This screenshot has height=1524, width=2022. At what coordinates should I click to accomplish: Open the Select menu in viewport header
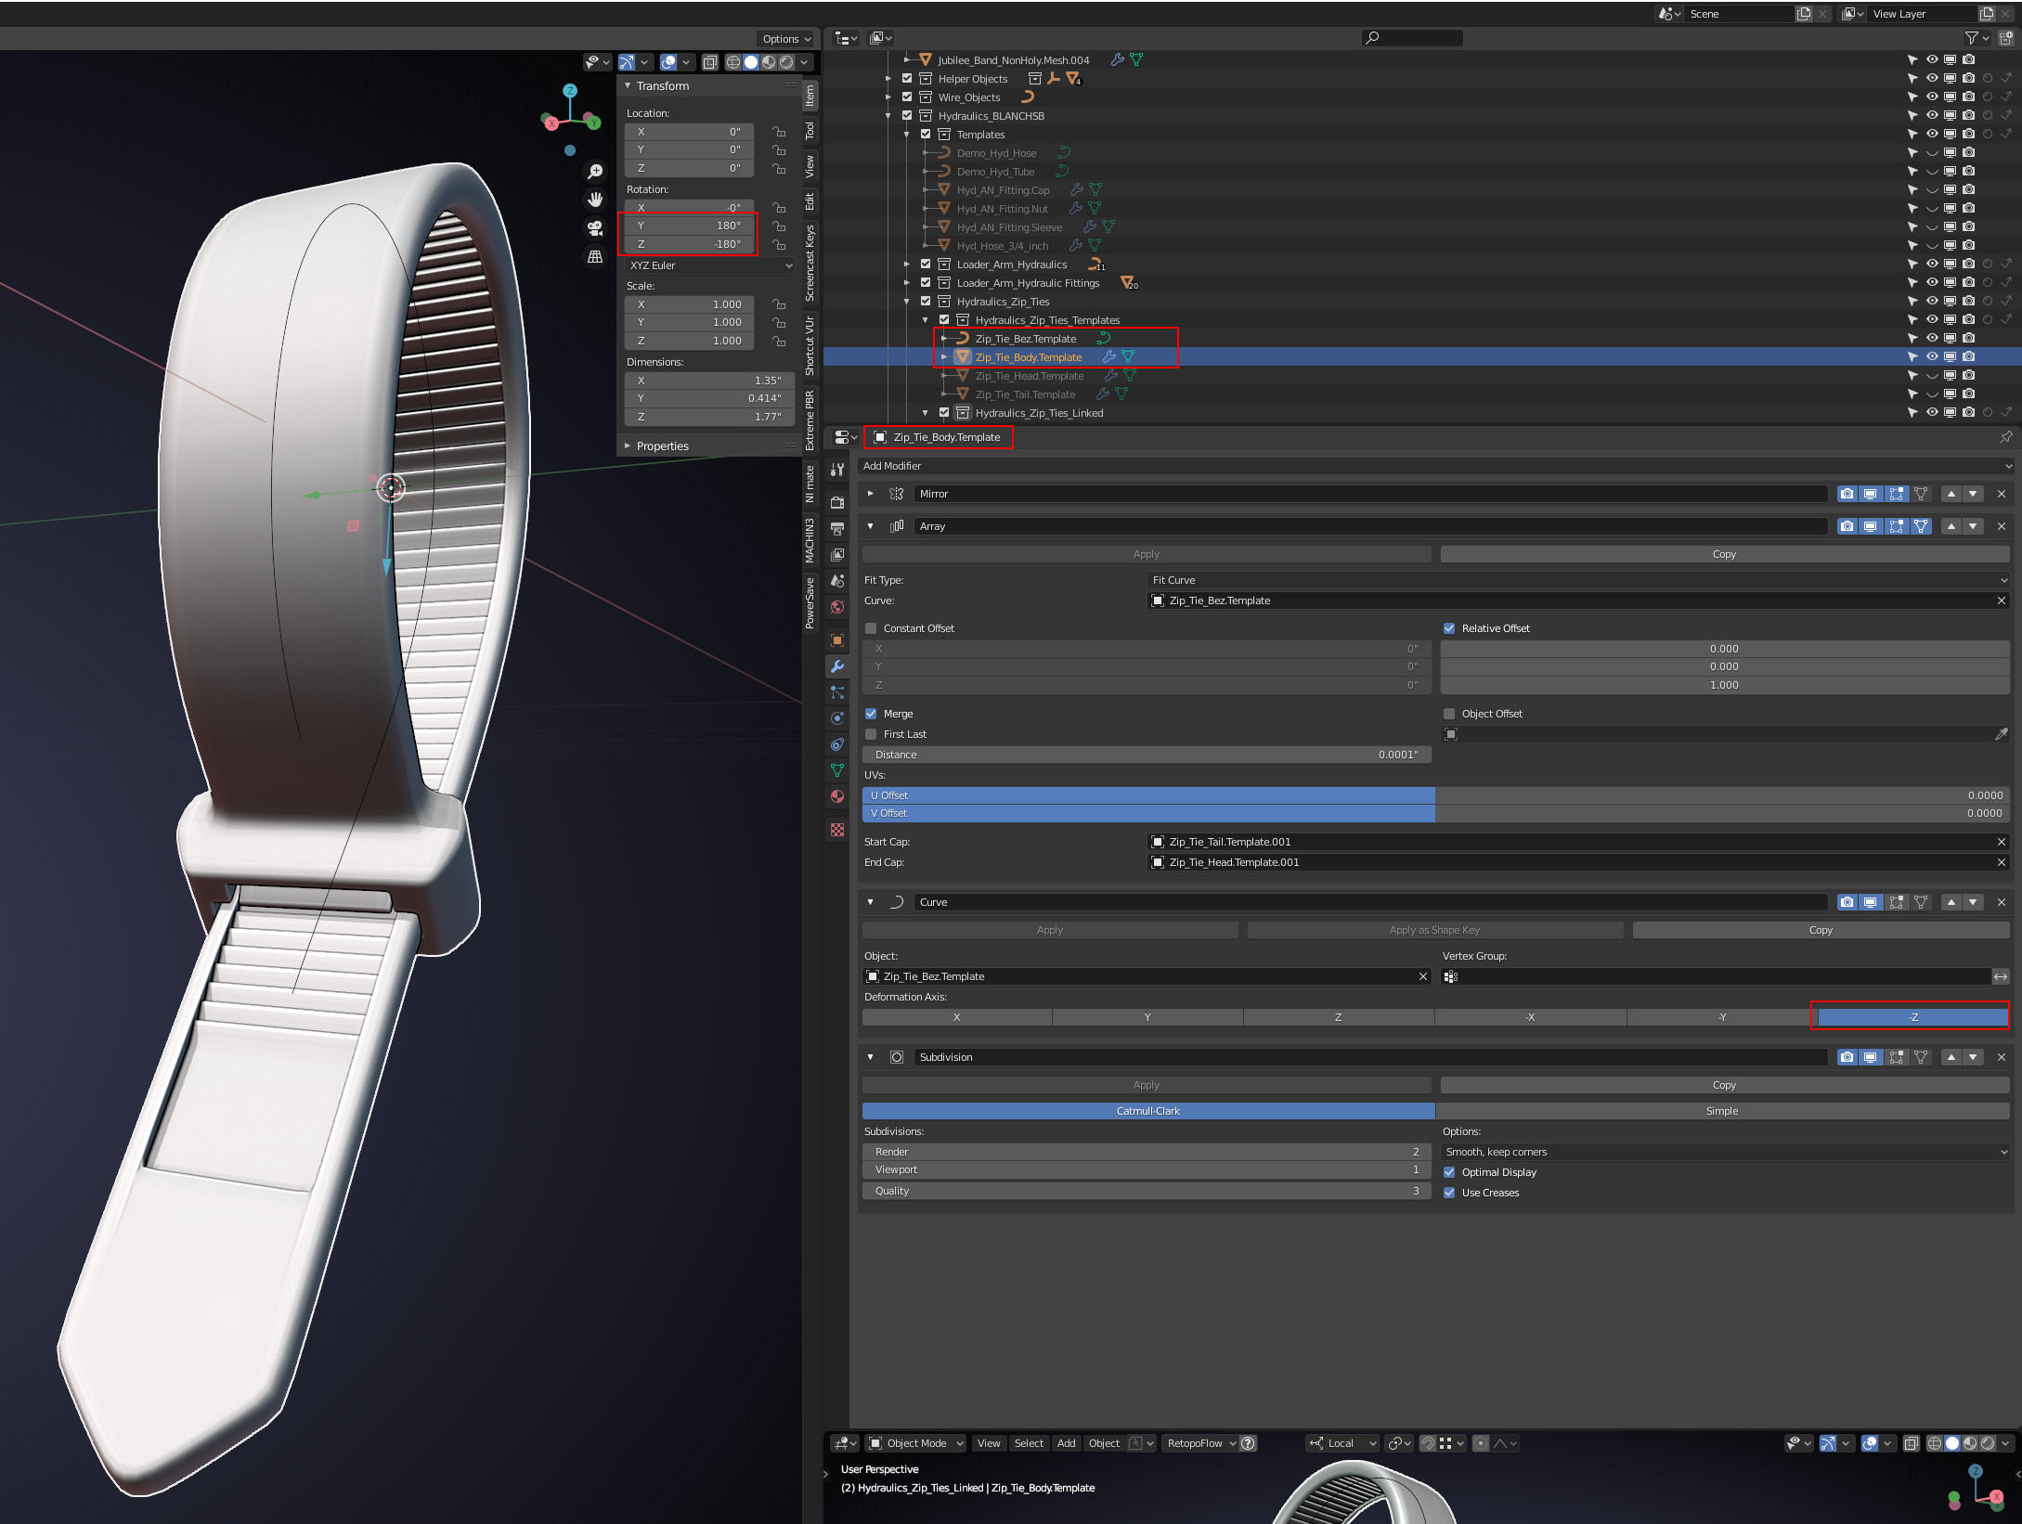coord(1028,1443)
